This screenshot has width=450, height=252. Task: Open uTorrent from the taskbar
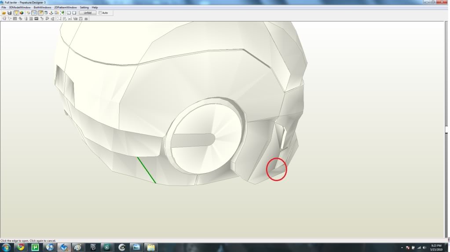click(x=35, y=247)
